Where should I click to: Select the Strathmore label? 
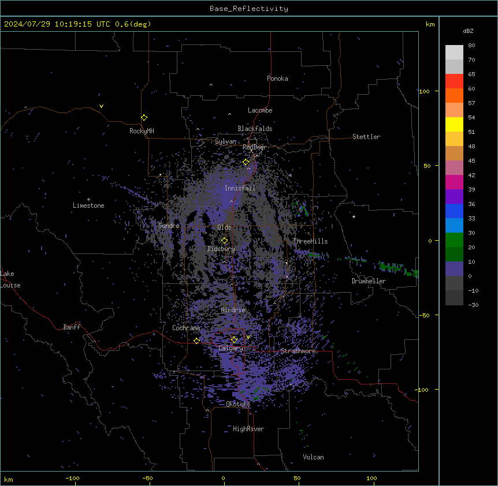[x=298, y=351]
